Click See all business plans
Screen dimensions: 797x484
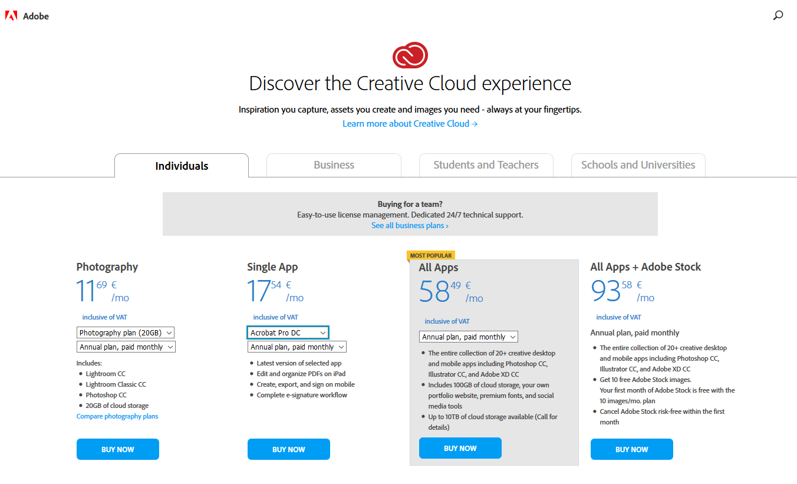point(410,225)
